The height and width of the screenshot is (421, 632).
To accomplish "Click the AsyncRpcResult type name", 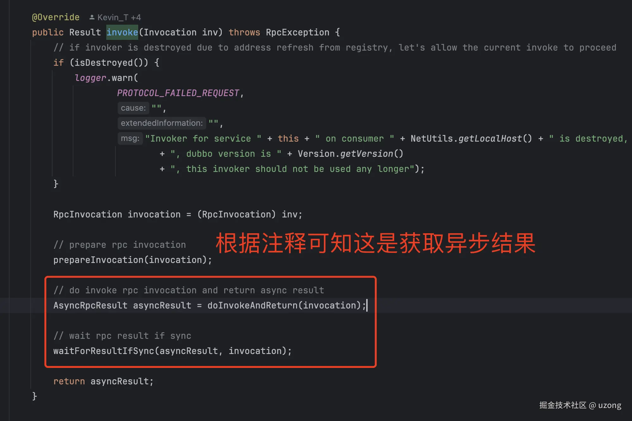I will pyautogui.click(x=90, y=305).
